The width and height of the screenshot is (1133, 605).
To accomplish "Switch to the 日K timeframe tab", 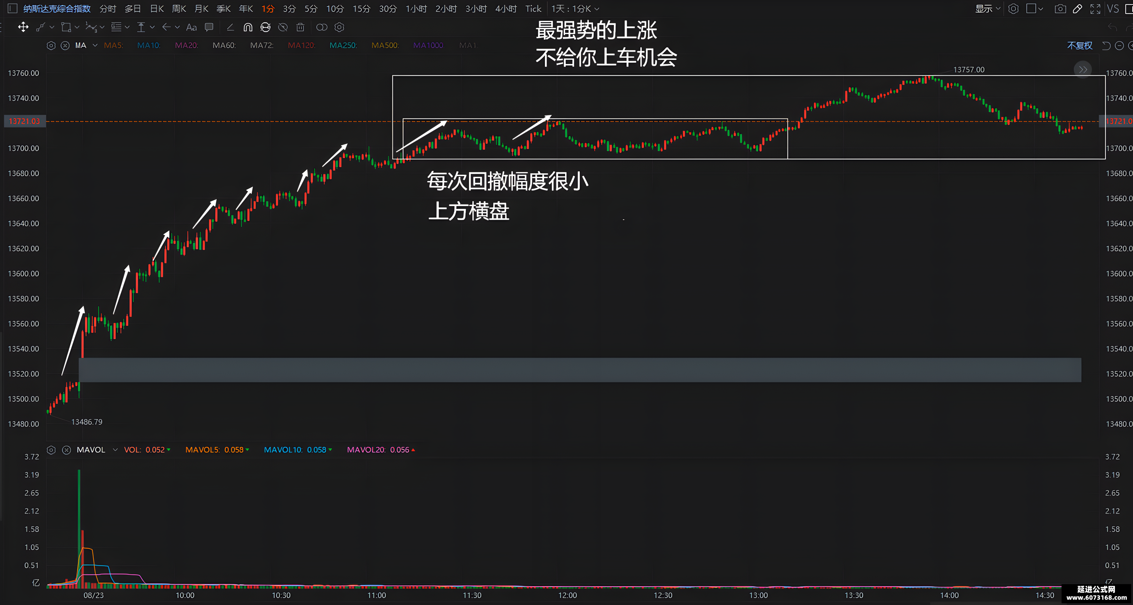I will point(157,9).
